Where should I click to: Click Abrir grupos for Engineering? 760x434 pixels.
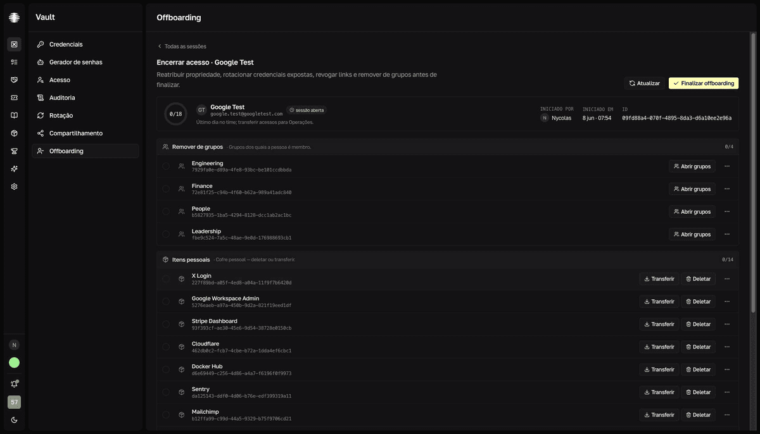(692, 166)
